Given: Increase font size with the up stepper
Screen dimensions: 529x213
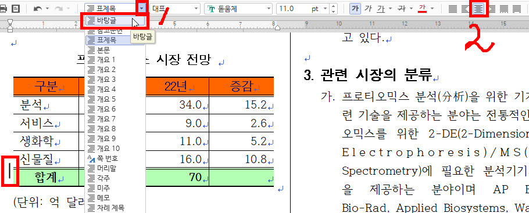Looking at the screenshot, I should pos(333,6).
